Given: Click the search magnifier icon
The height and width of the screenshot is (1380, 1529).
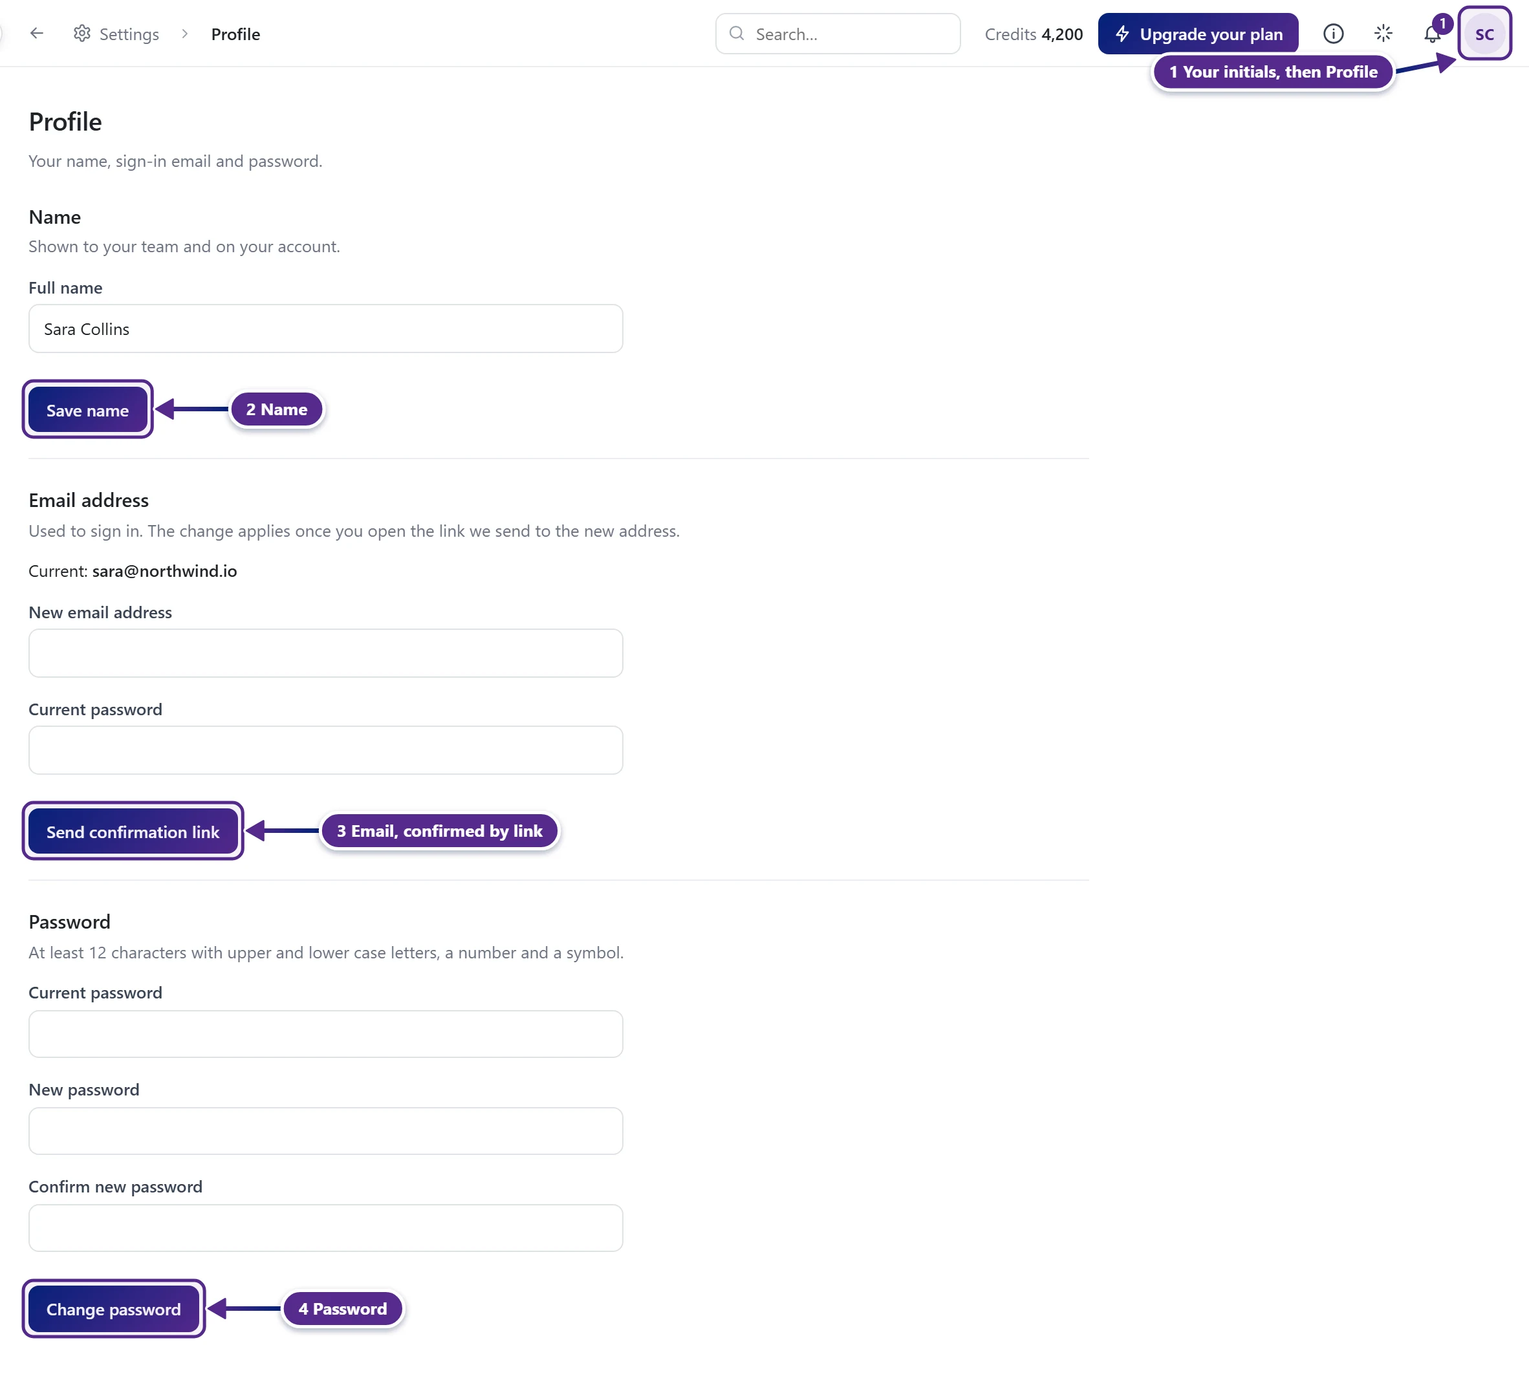Looking at the screenshot, I should point(737,34).
